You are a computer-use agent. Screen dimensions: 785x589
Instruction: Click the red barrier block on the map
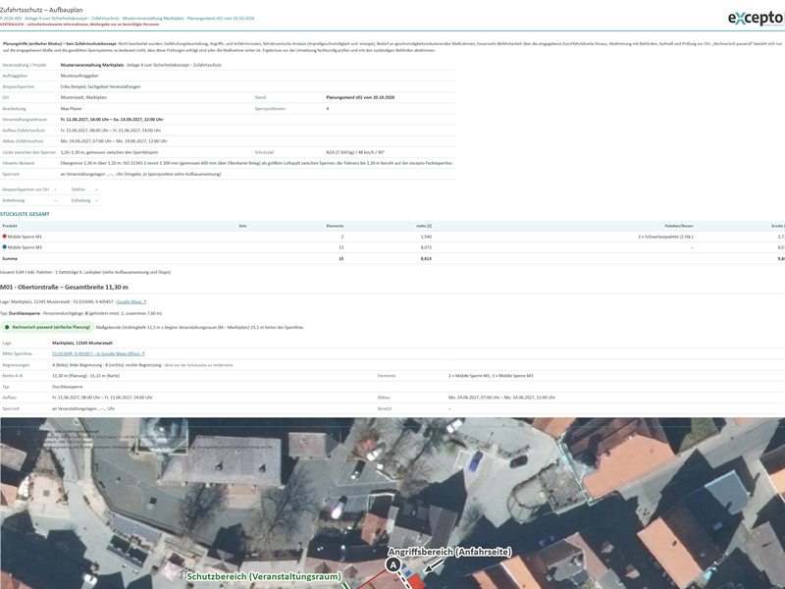tap(415, 581)
